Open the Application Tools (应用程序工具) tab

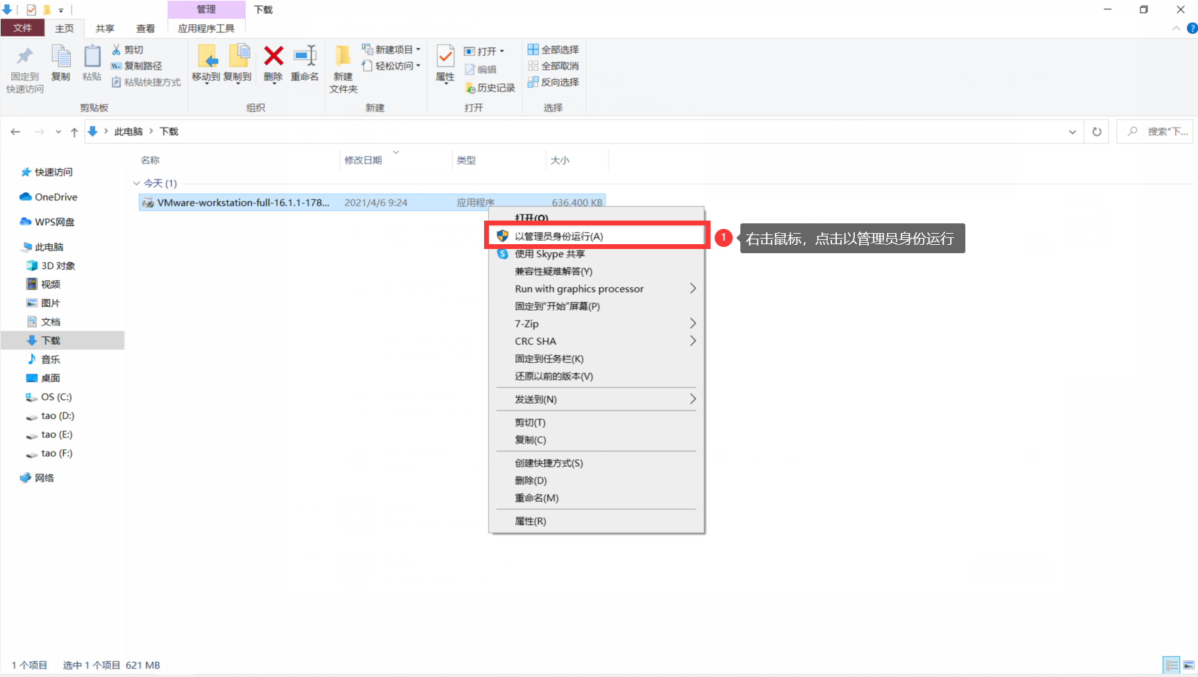coord(206,28)
